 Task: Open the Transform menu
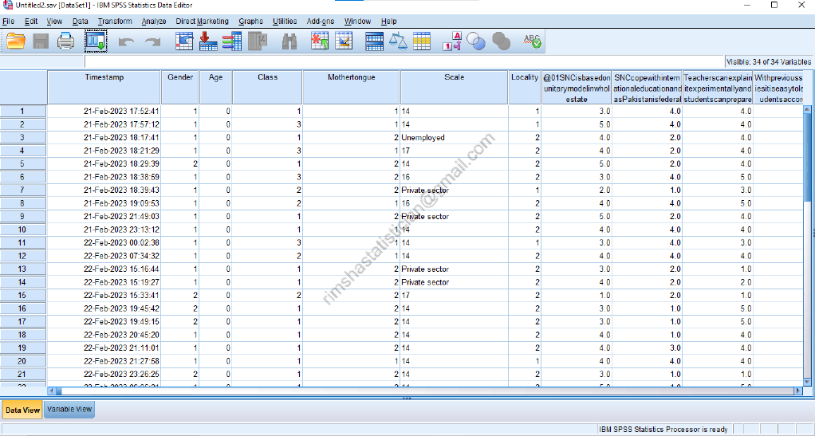115,22
